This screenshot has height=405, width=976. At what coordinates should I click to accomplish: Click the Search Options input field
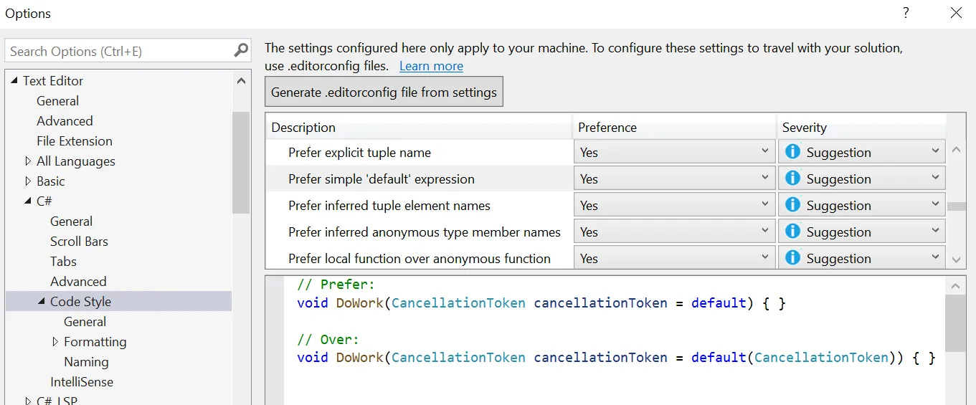[118, 52]
